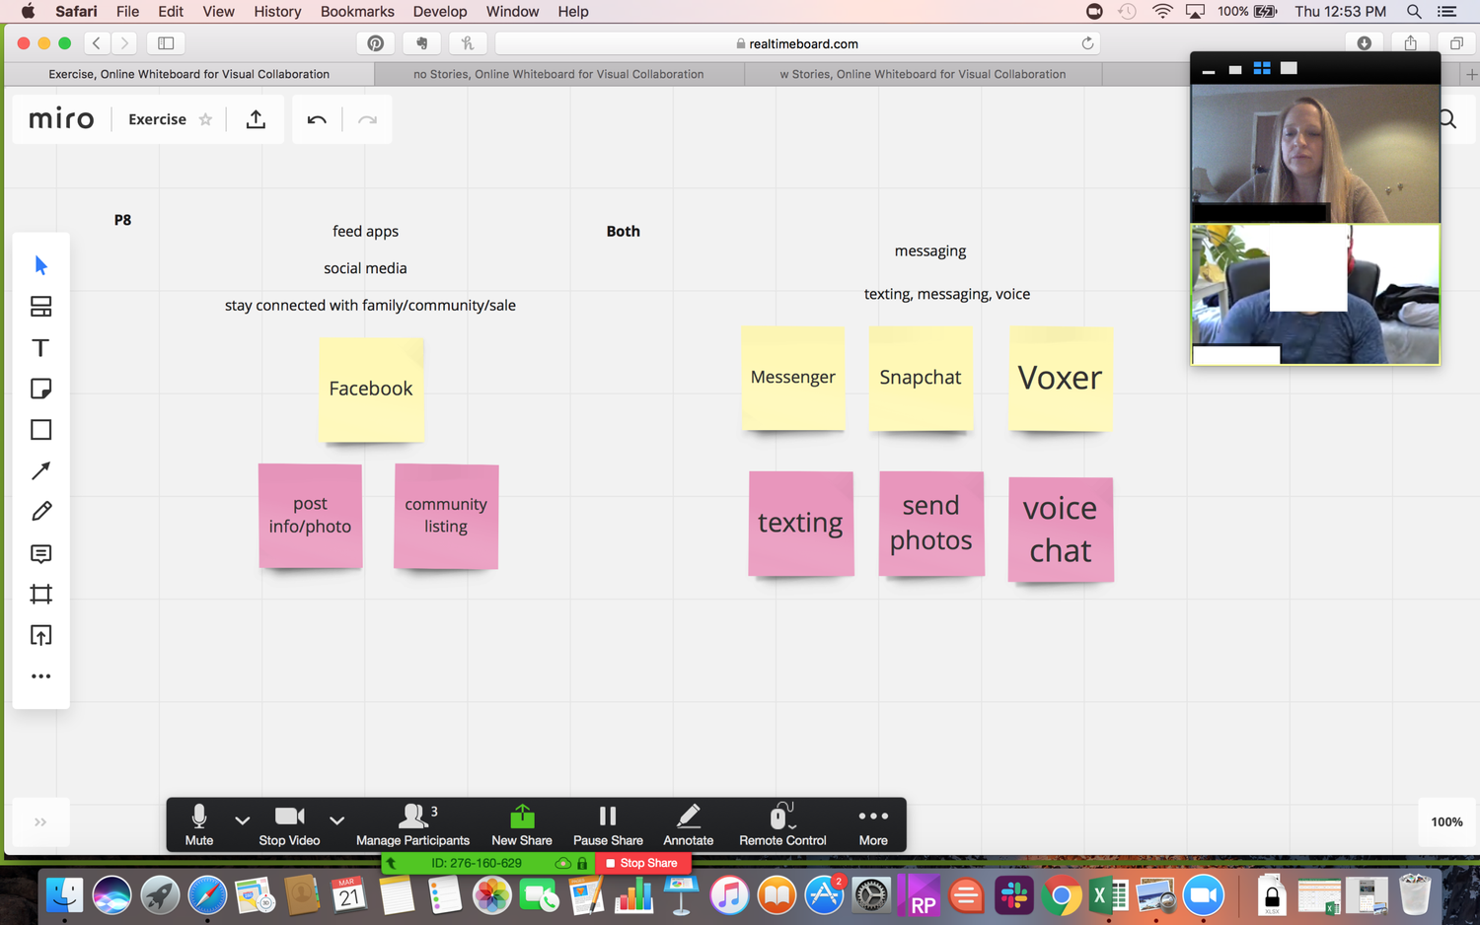Switch to the 'no Stories' Safari tab
The height and width of the screenshot is (925, 1480).
click(x=557, y=73)
